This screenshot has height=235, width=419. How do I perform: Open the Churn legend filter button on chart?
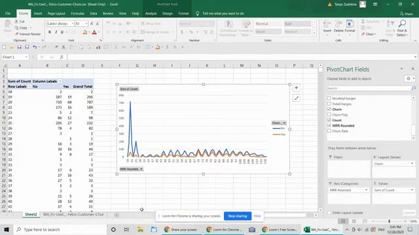coord(279,123)
